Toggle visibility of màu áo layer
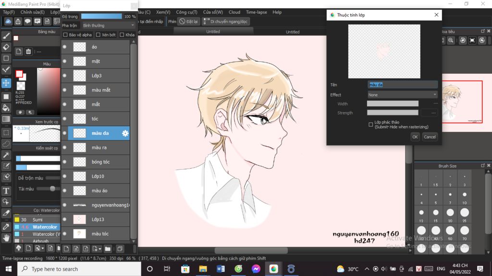 pos(65,191)
